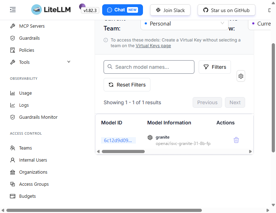Click the Showing 1 - 1 of 1 results text
The image size is (276, 213).
point(132,102)
